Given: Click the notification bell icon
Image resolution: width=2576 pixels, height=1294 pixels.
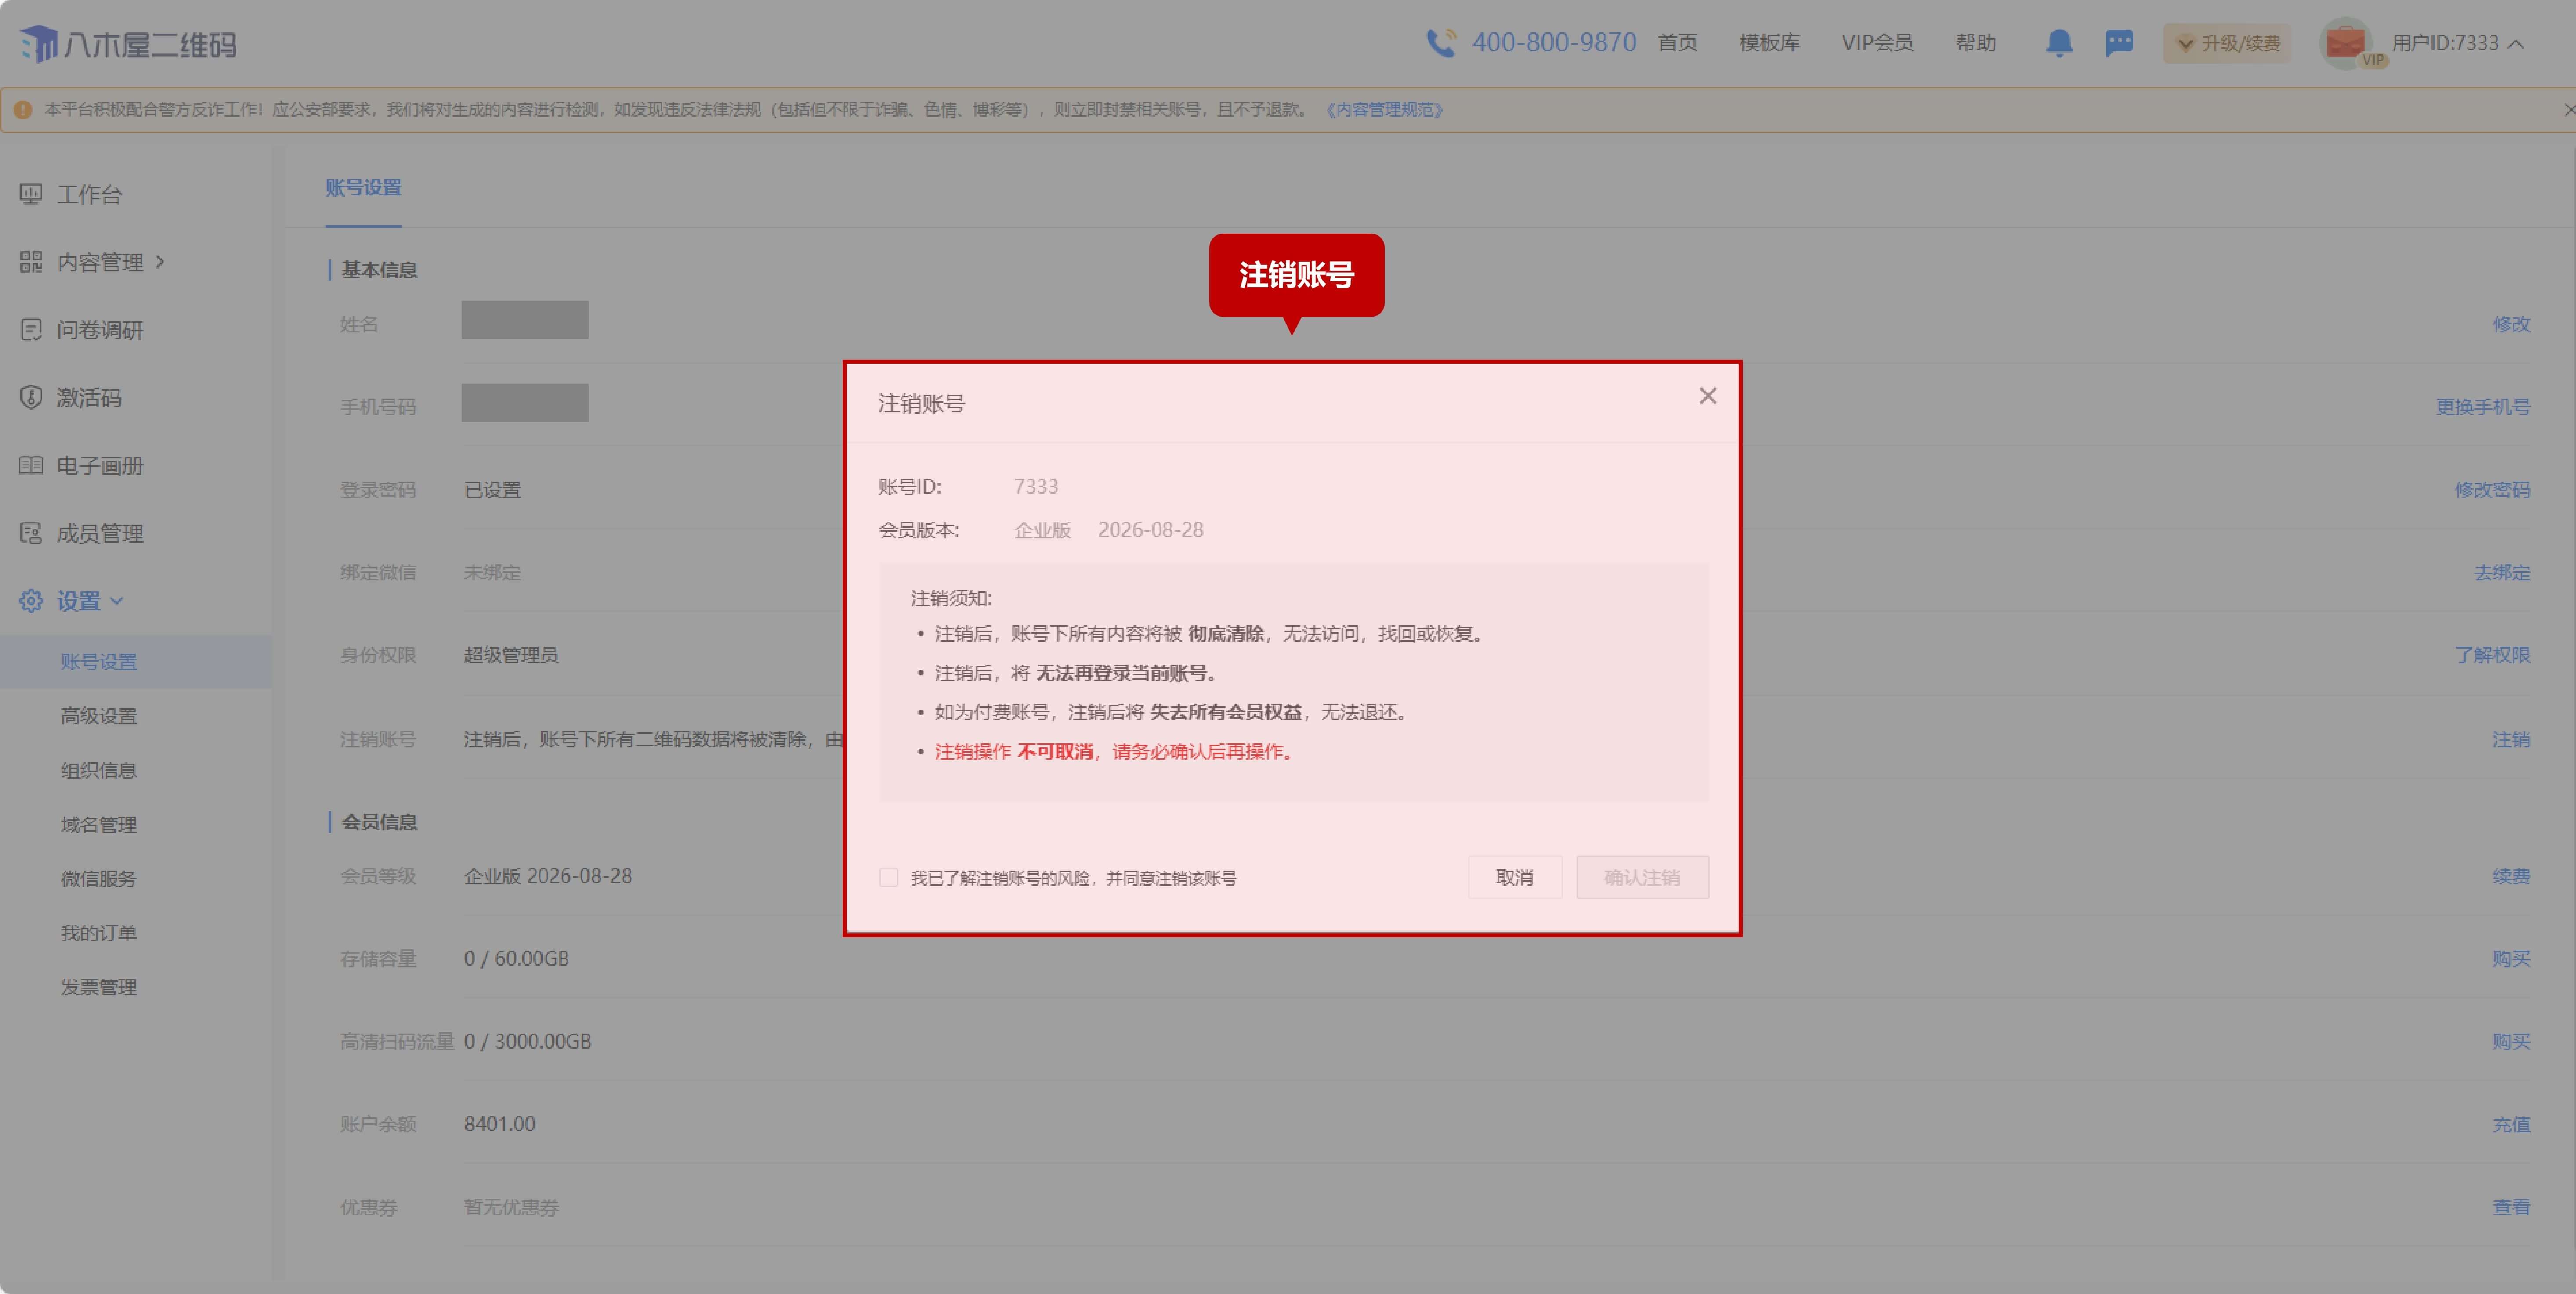Looking at the screenshot, I should click(2058, 43).
